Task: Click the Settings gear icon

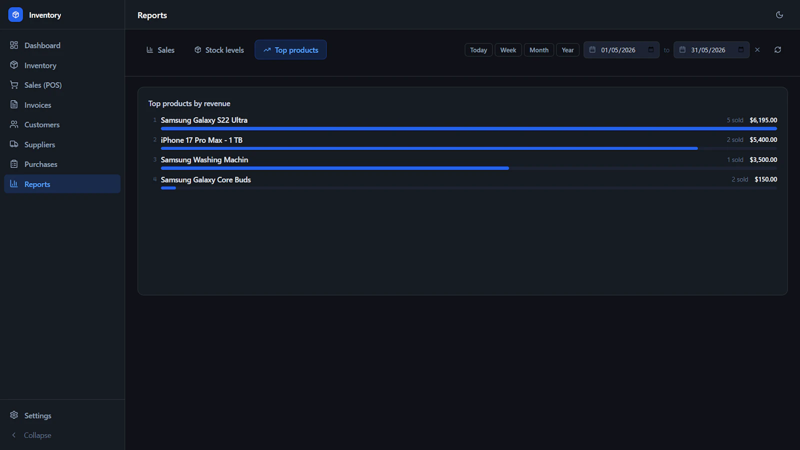Action: point(14,415)
